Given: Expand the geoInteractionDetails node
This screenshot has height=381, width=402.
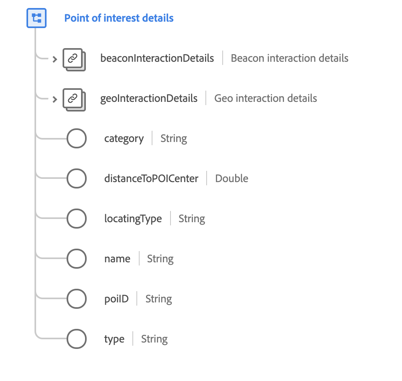Looking at the screenshot, I should (55, 99).
